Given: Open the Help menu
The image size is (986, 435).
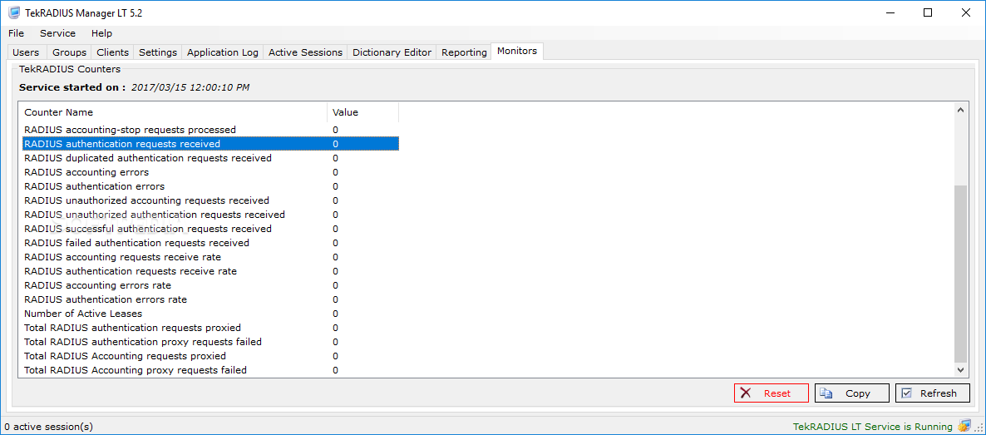Looking at the screenshot, I should (x=101, y=33).
